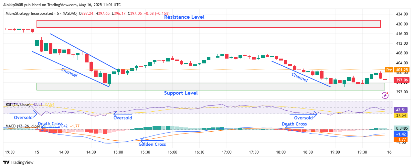Viewport: 414px width, 168px height.
Task: Click the 14:30 time axis label
Action: (91, 152)
